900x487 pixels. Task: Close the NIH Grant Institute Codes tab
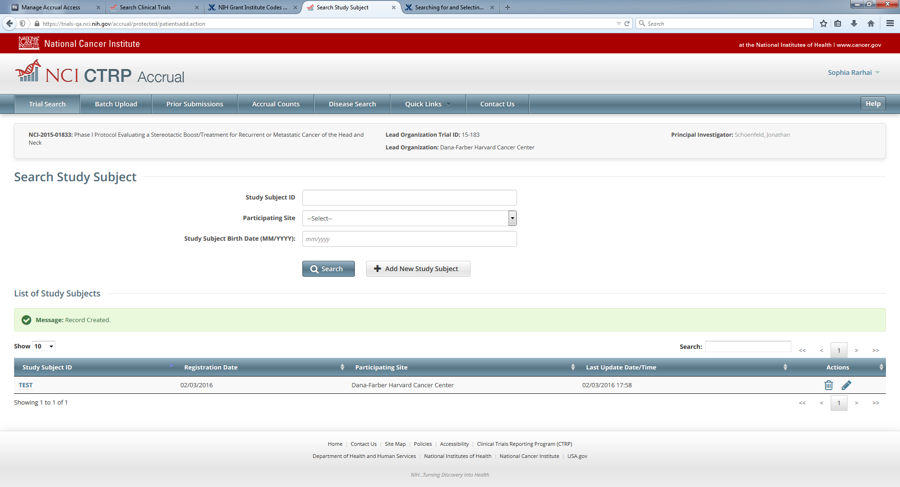pos(295,7)
